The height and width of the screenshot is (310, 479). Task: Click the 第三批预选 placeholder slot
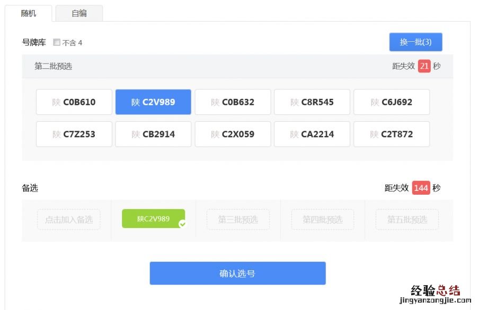click(238, 220)
